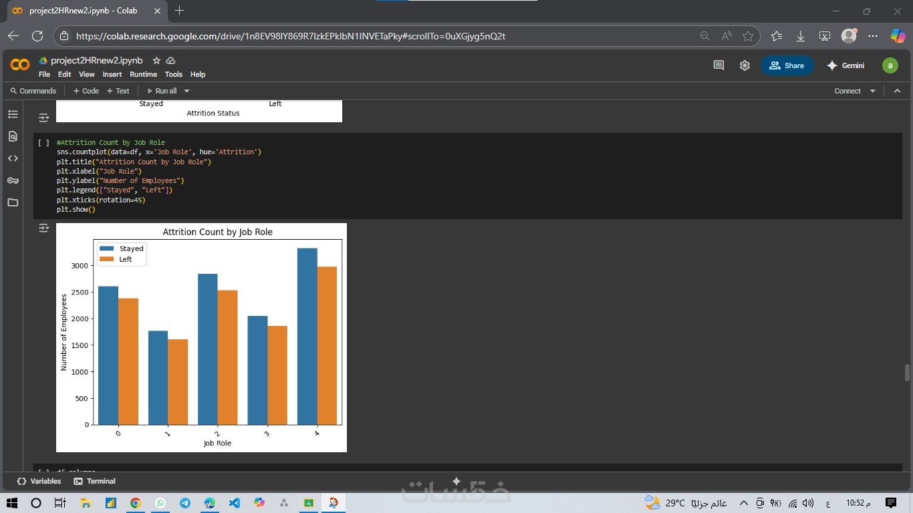Viewport: 913px width, 513px height.
Task: Click the browser address bar URL
Action: tap(291, 36)
